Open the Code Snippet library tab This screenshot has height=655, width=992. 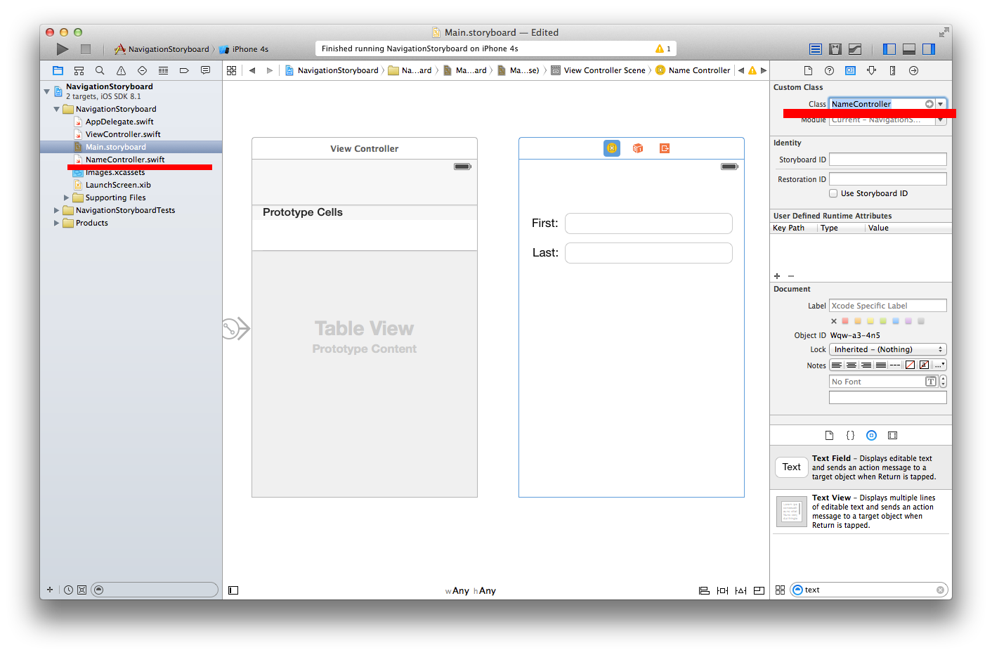[x=850, y=435]
